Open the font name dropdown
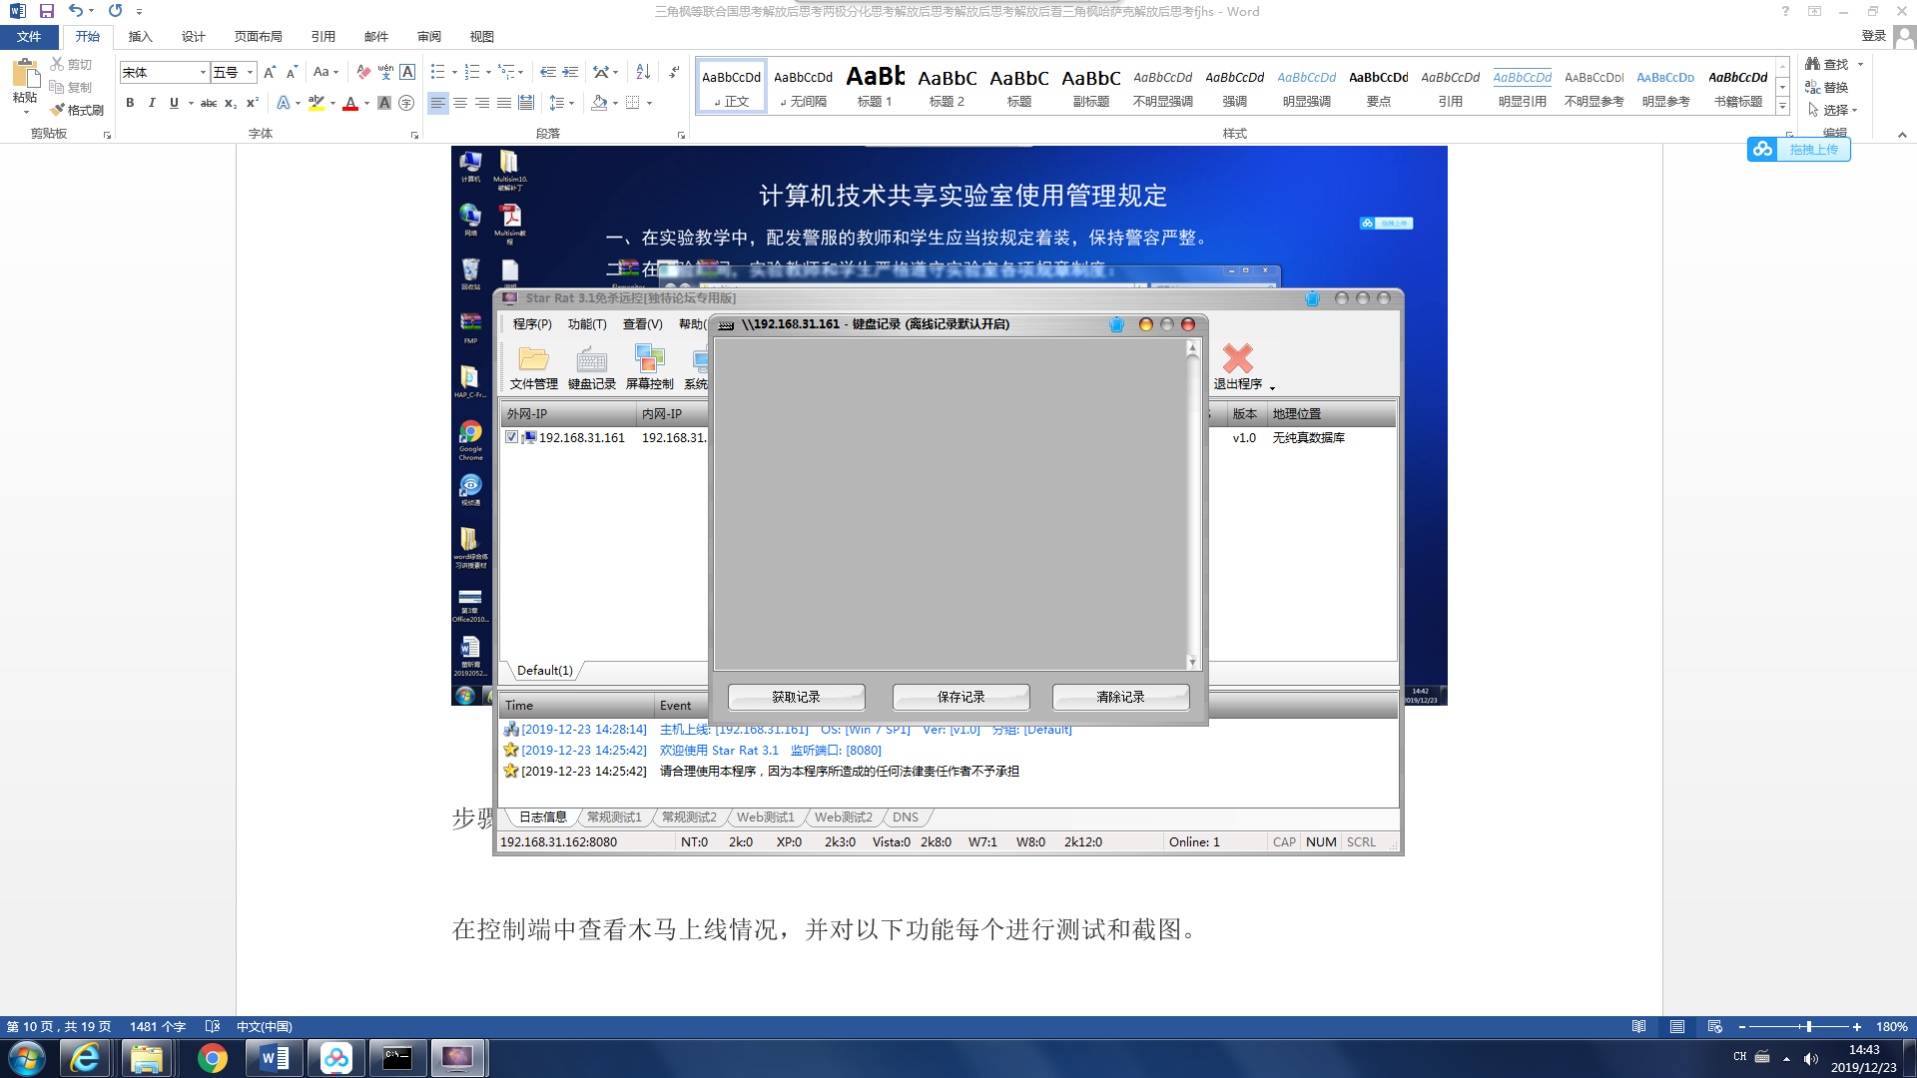This screenshot has width=1917, height=1078. [x=203, y=72]
